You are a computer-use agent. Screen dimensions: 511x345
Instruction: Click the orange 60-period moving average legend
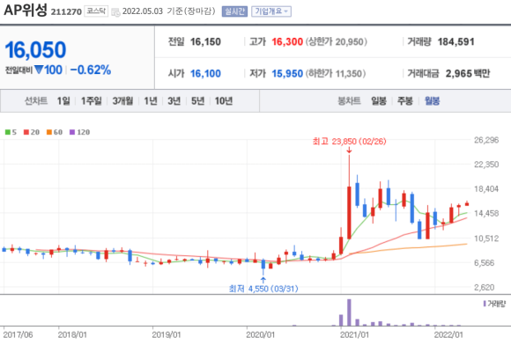[x=55, y=132]
